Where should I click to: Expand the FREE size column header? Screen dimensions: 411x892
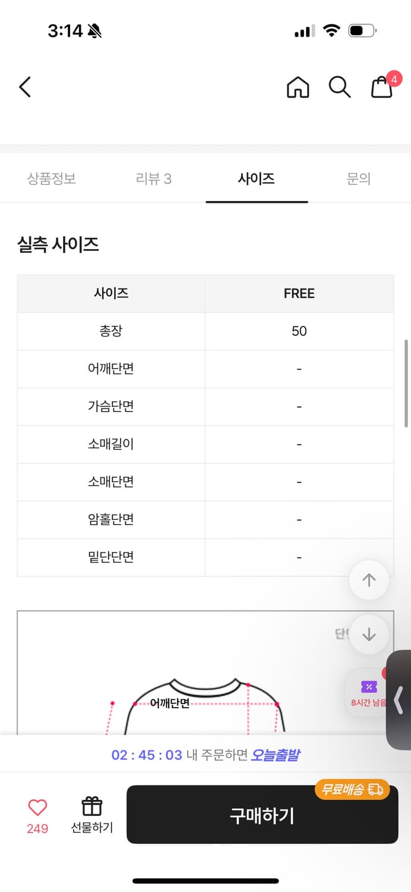(299, 293)
